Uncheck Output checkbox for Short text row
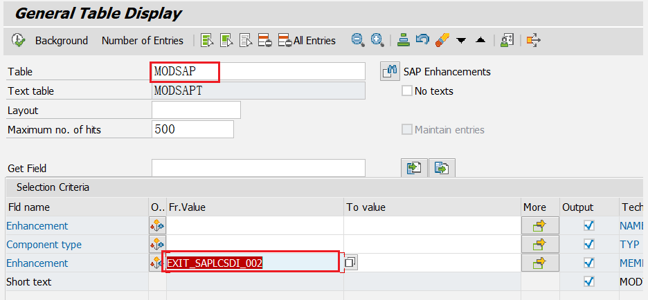 pyautogui.click(x=588, y=281)
